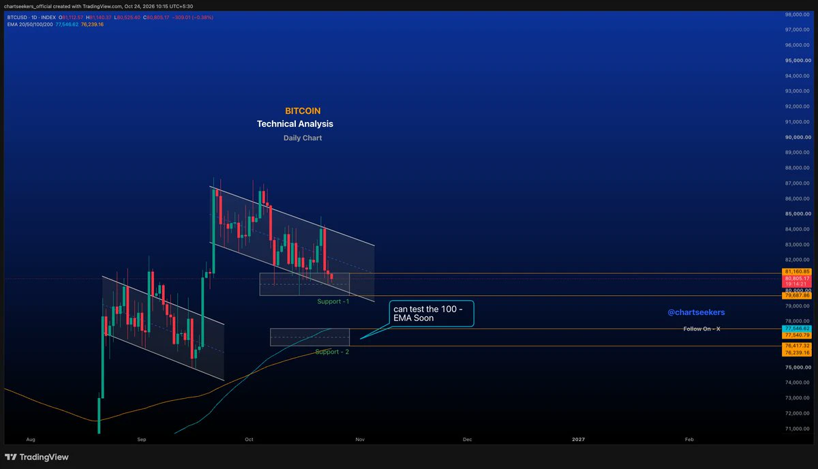Click the Oct label on time axis
The width and height of the screenshot is (818, 469).
click(249, 440)
